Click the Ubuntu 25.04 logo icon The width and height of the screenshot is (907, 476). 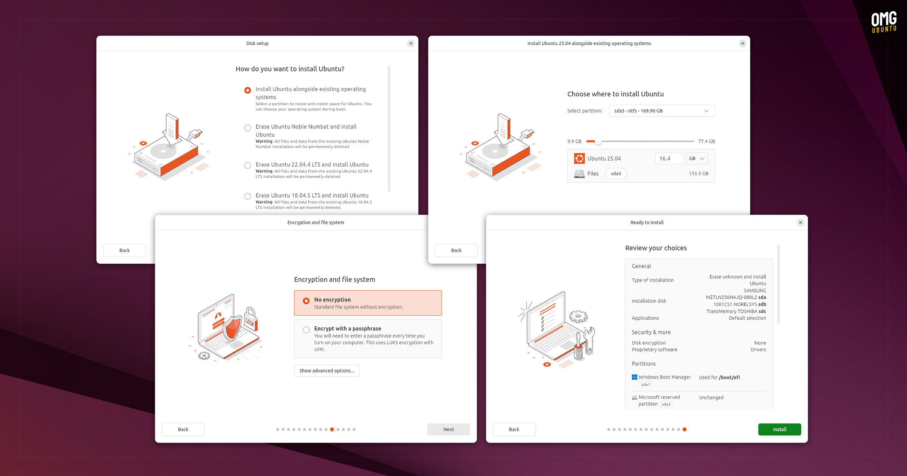[x=579, y=158]
